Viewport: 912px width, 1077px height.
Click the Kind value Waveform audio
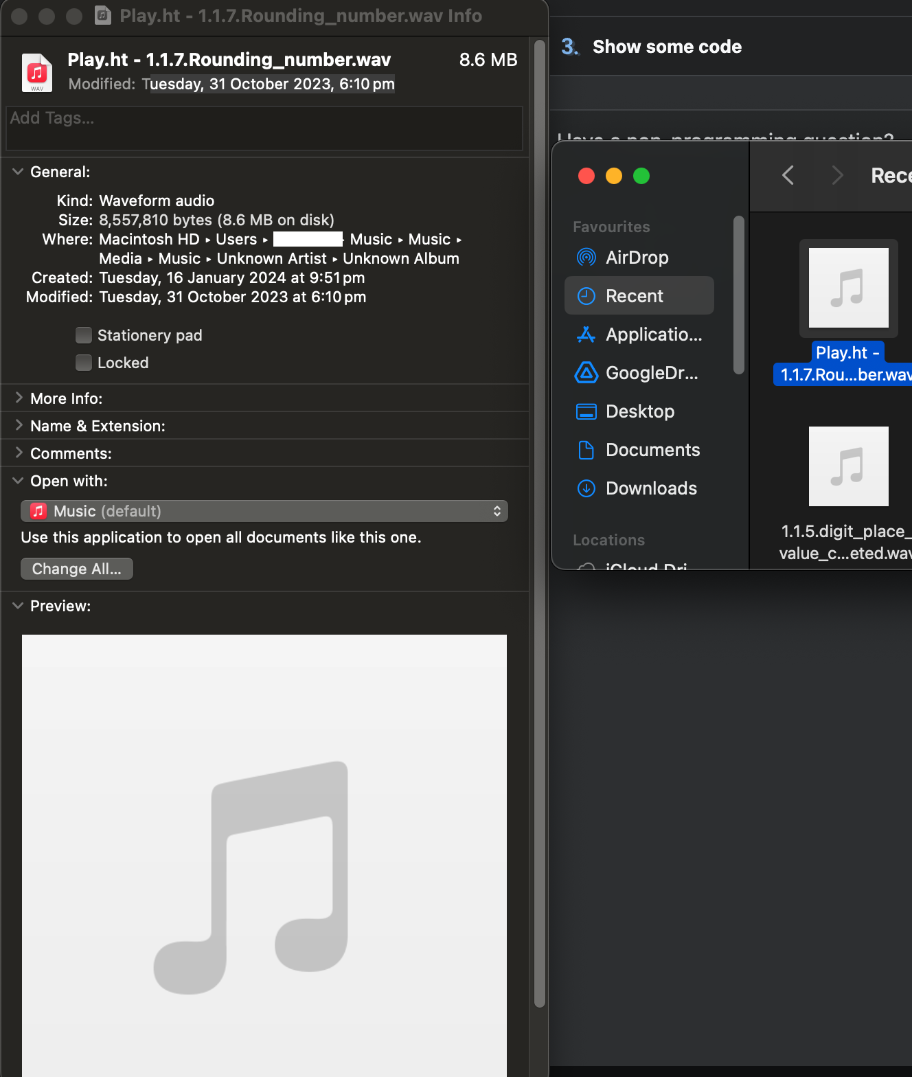click(x=157, y=201)
